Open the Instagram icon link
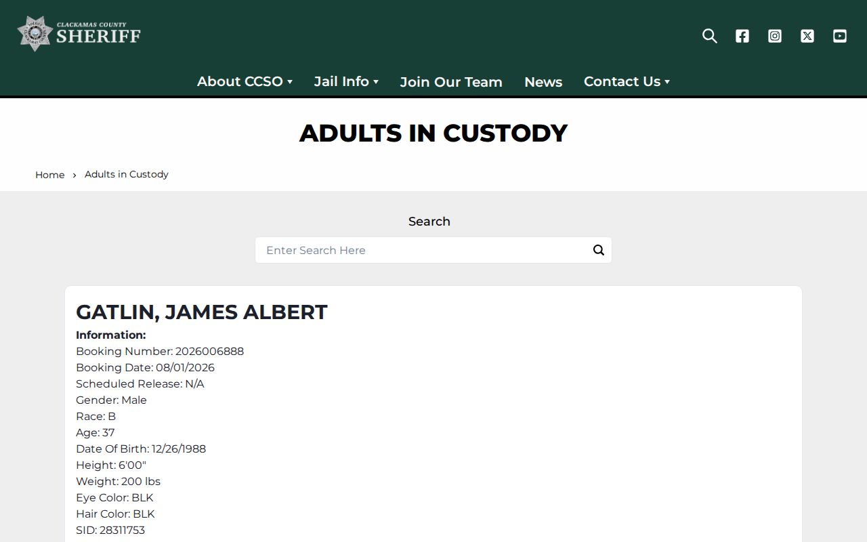The width and height of the screenshot is (867, 542). (775, 36)
